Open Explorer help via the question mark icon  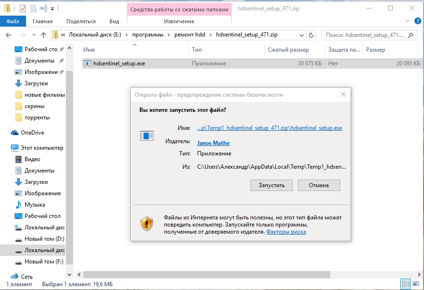pyautogui.click(x=417, y=21)
